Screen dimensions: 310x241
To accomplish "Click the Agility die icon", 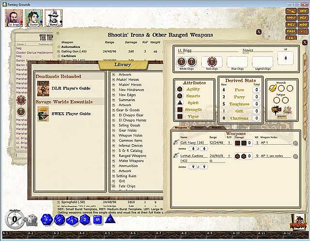I will (x=180, y=89).
